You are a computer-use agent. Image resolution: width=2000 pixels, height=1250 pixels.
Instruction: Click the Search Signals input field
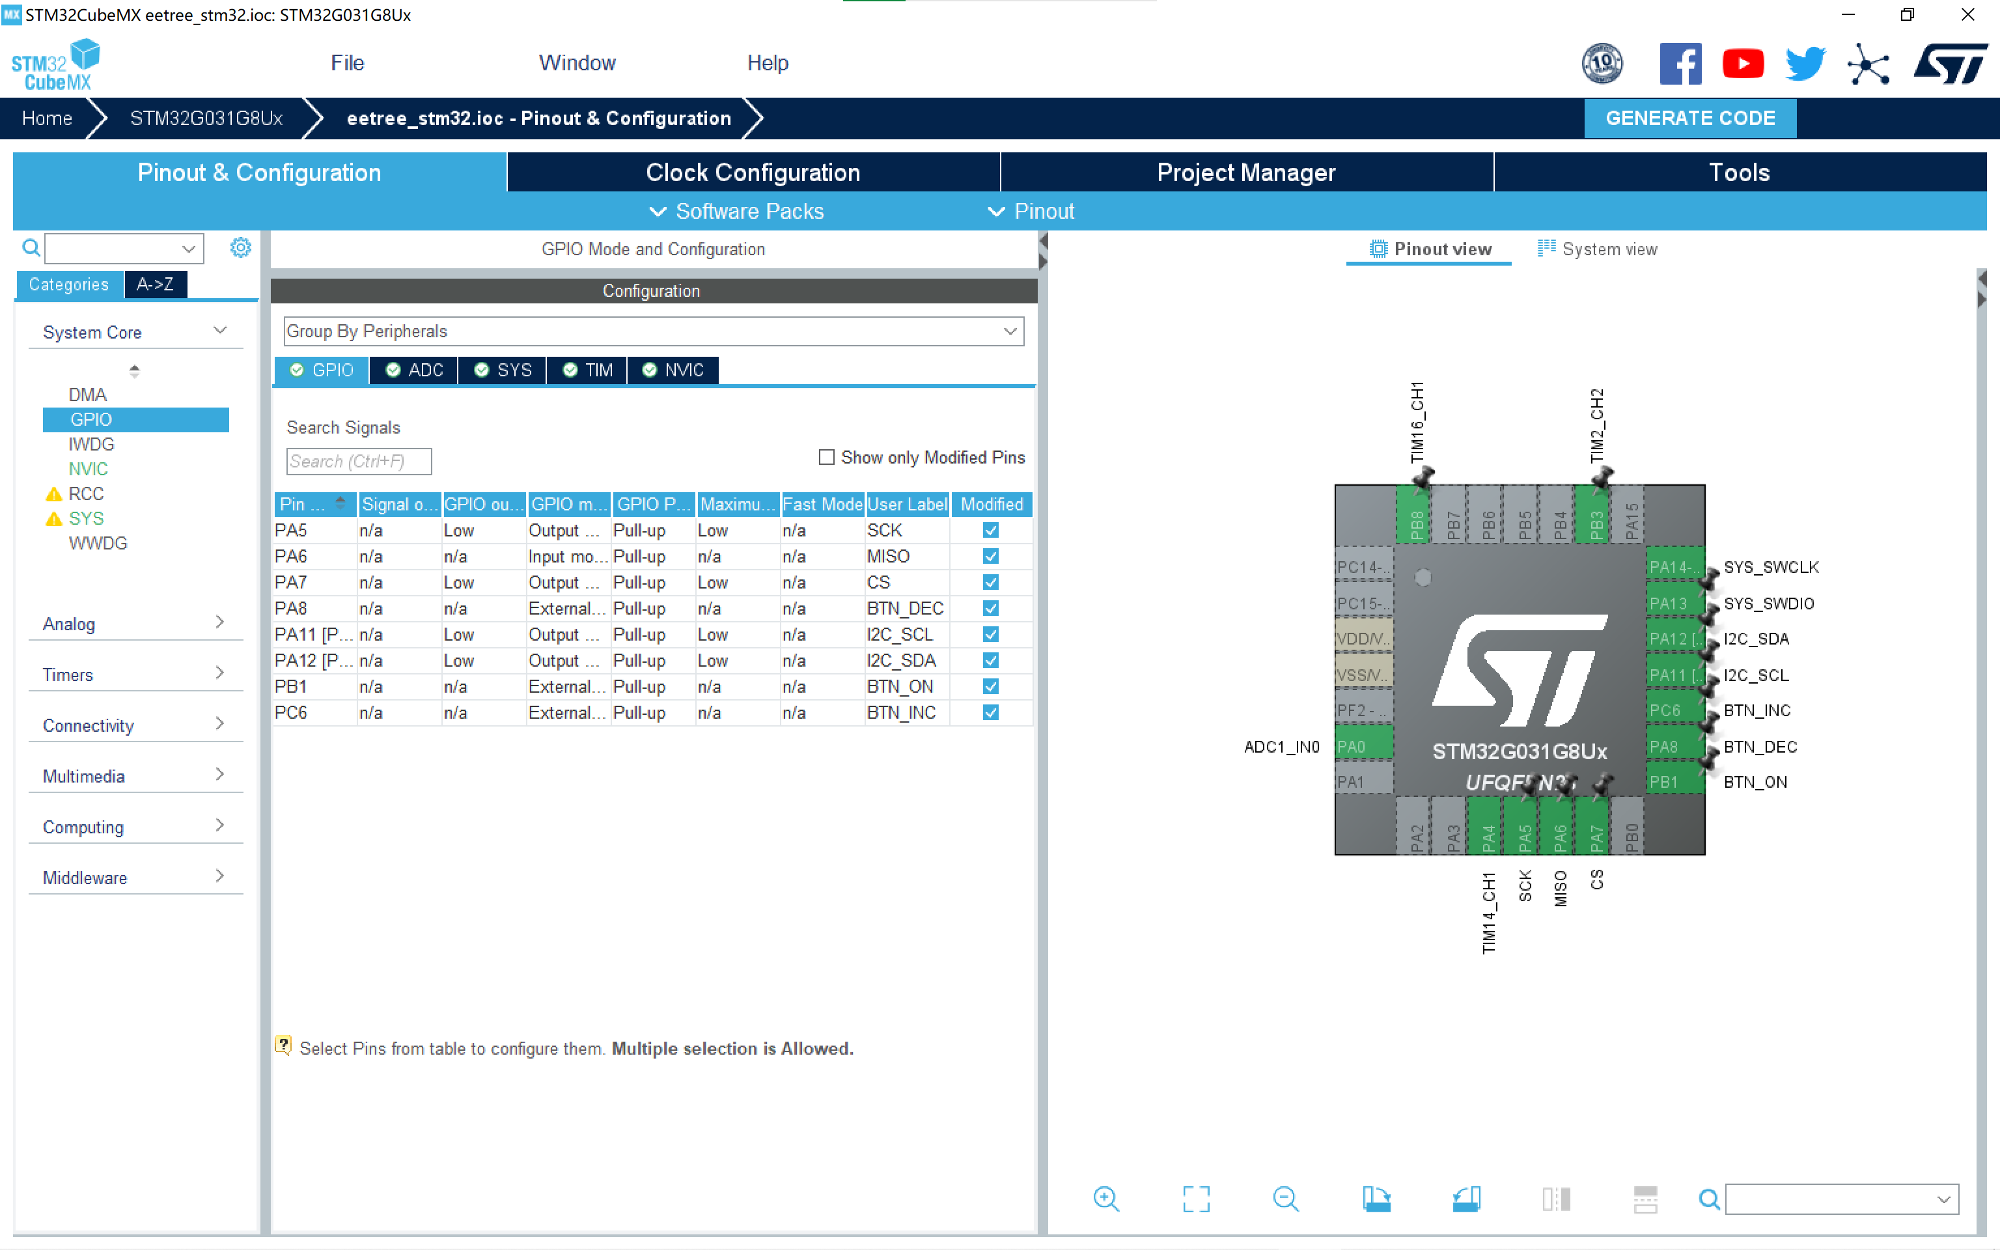[359, 462]
